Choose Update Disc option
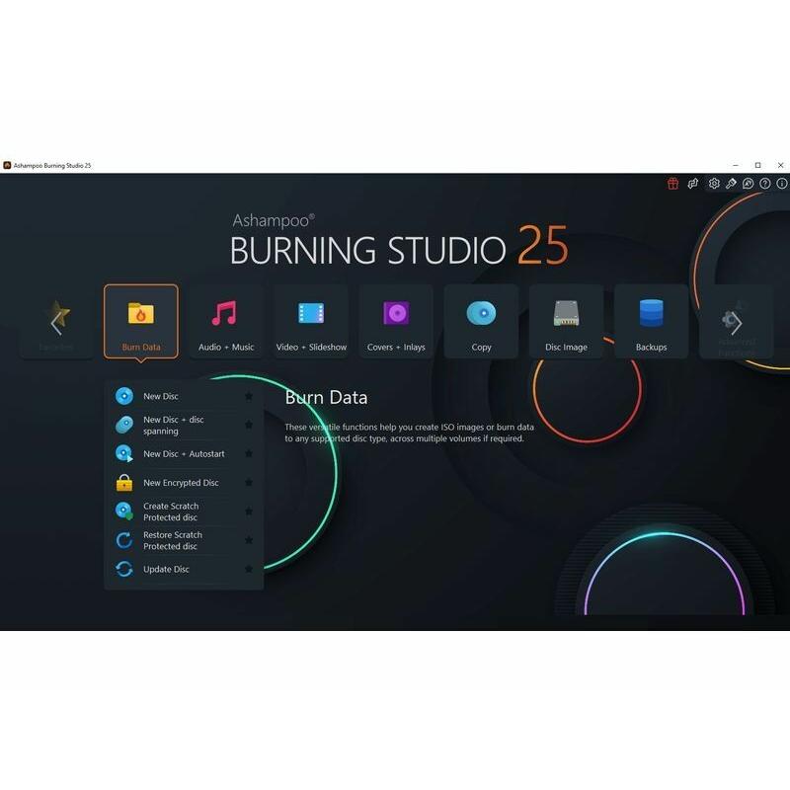 pos(184,569)
